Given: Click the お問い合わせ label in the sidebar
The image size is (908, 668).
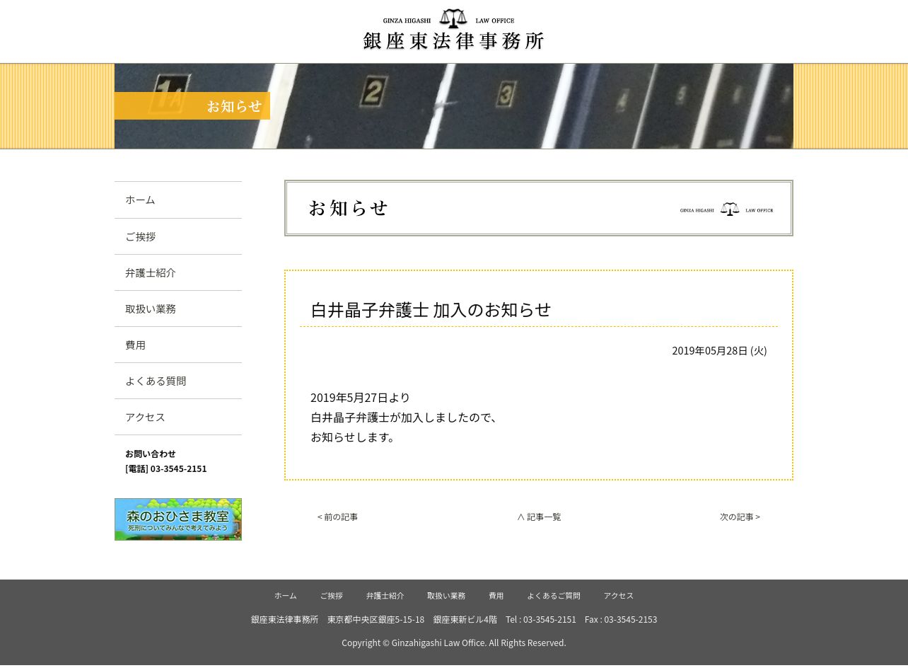Looking at the screenshot, I should [151, 454].
